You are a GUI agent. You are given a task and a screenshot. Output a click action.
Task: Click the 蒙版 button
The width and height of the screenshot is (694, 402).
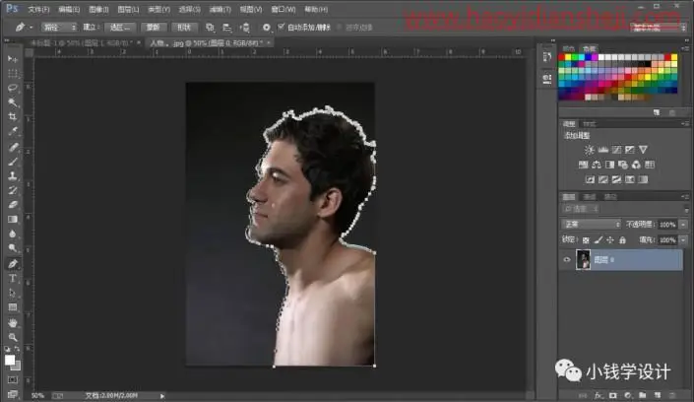pos(154,28)
